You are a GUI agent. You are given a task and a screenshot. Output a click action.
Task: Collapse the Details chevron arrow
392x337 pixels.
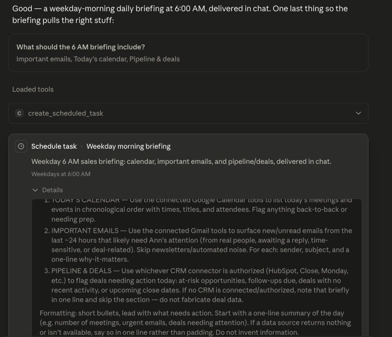click(35, 190)
